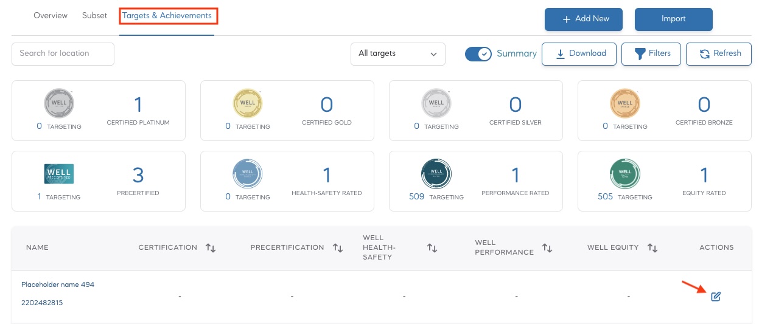Click the 505 targeting Equity count

tap(605, 196)
